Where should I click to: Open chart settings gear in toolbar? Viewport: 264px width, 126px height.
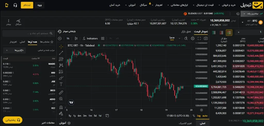193,39
